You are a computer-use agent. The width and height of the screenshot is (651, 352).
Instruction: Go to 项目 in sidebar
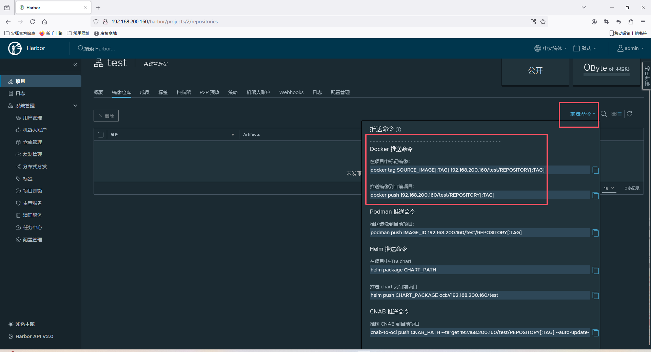pyautogui.click(x=41, y=81)
